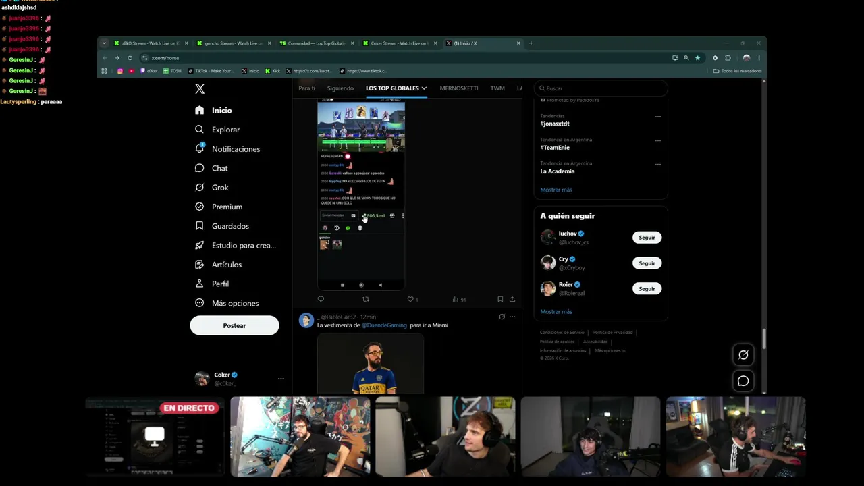This screenshot has height=486, width=864.
Task: Follow Cry with Seguir button
Action: (x=647, y=263)
